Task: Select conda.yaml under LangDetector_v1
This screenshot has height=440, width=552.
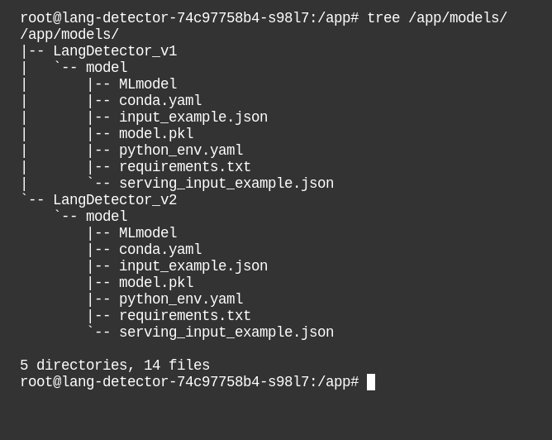Action: pyautogui.click(x=160, y=101)
